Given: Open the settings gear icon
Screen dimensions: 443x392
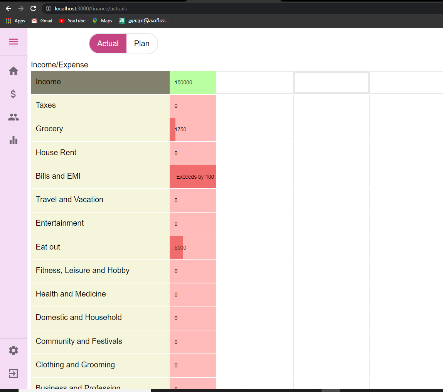Looking at the screenshot, I should click(13, 350).
